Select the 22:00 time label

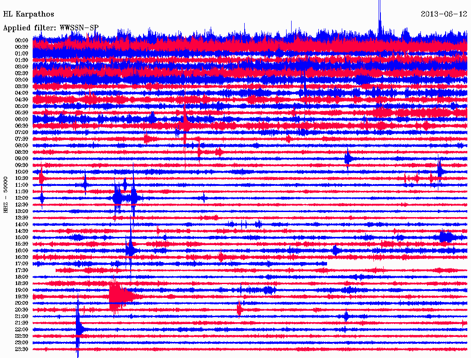pyautogui.click(x=22, y=330)
